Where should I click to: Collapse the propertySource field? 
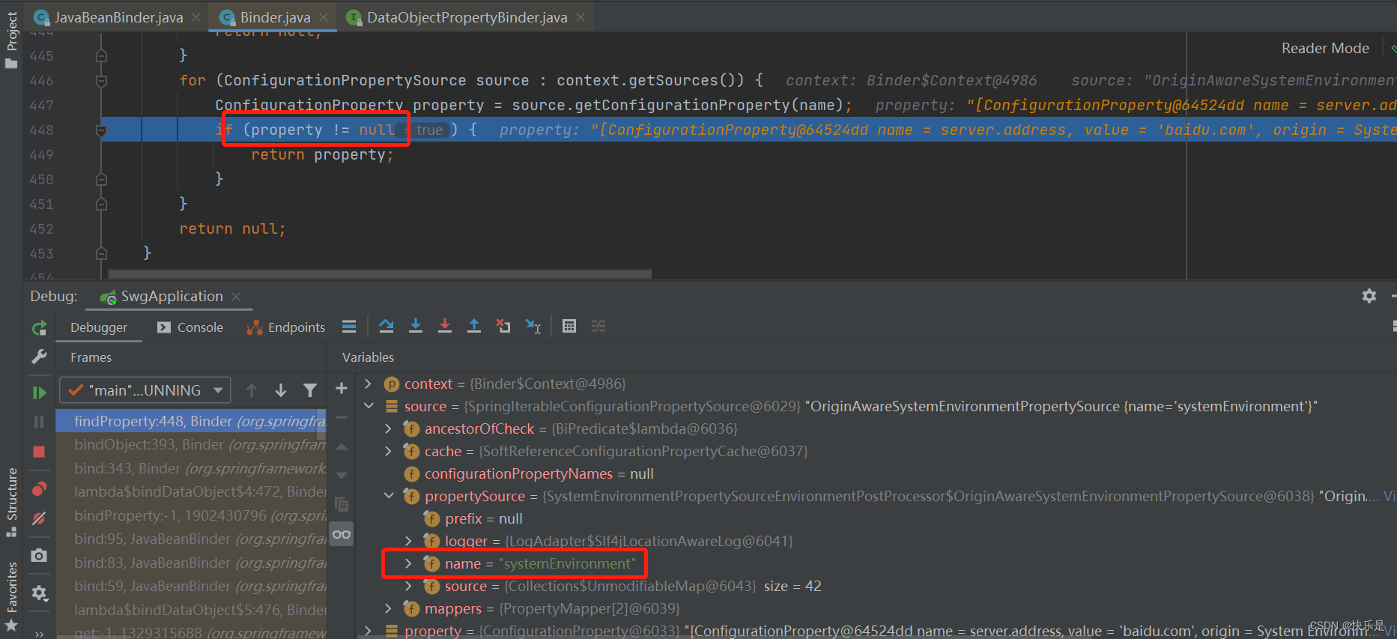(388, 496)
